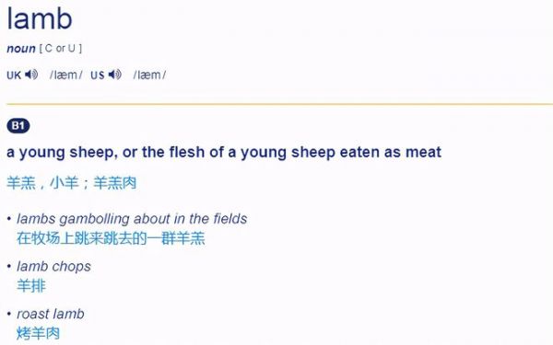Click the Chinese translation 羊羔,小羊;羊羔肉
The height and width of the screenshot is (345, 553).
pyautogui.click(x=72, y=183)
